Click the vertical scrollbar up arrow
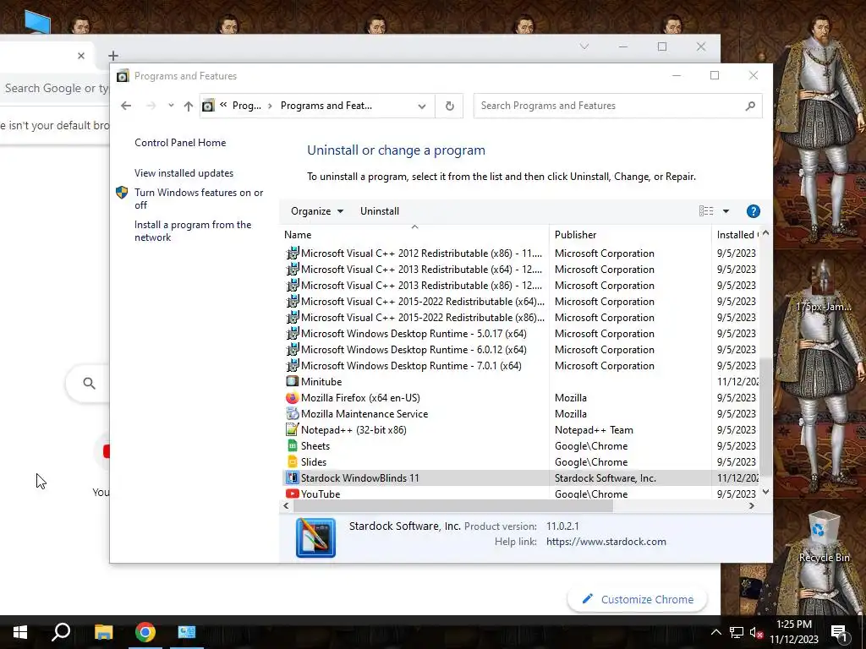Viewport: 866px width, 649px height. tap(765, 233)
